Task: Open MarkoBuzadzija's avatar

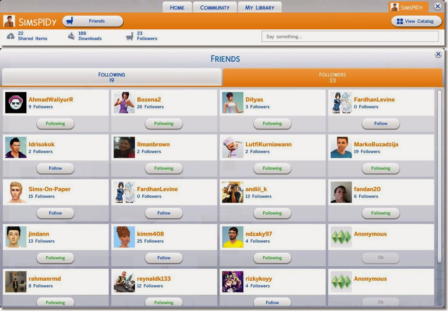Action: [341, 147]
